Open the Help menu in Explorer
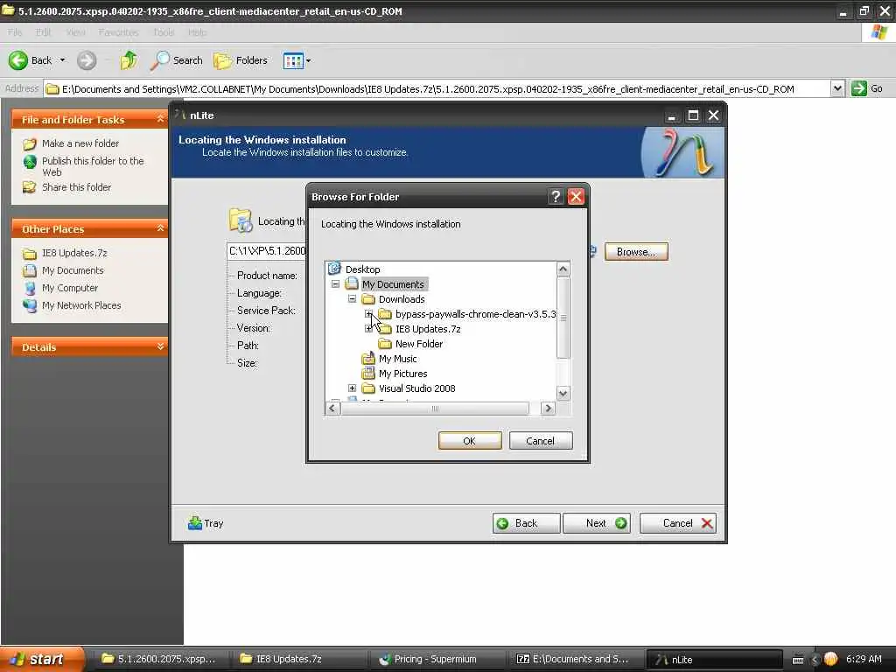 197,32
